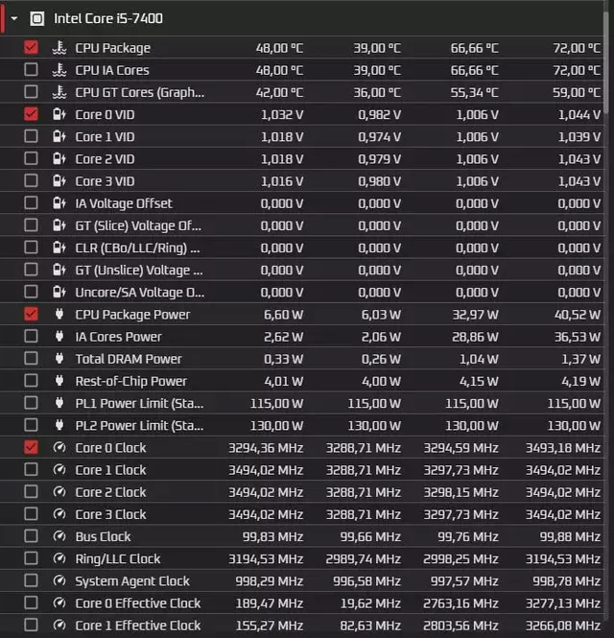Check the Core 2 VID checkbox
This screenshot has height=638, width=614.
[31, 158]
